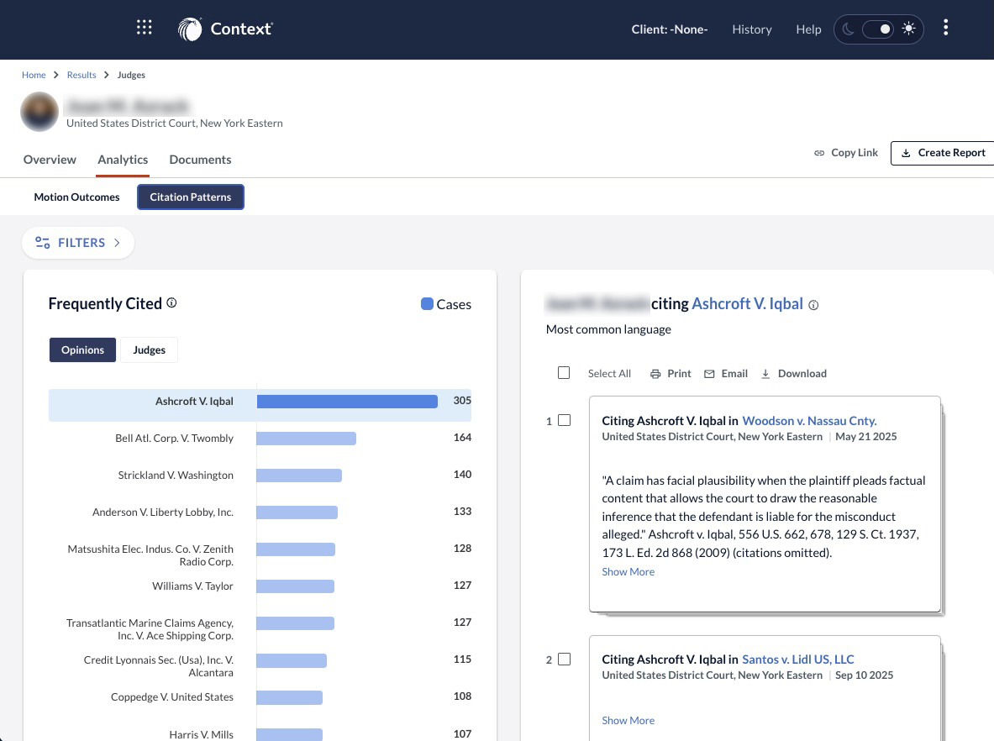Email the selected citations
This screenshot has height=741, width=994.
click(725, 374)
